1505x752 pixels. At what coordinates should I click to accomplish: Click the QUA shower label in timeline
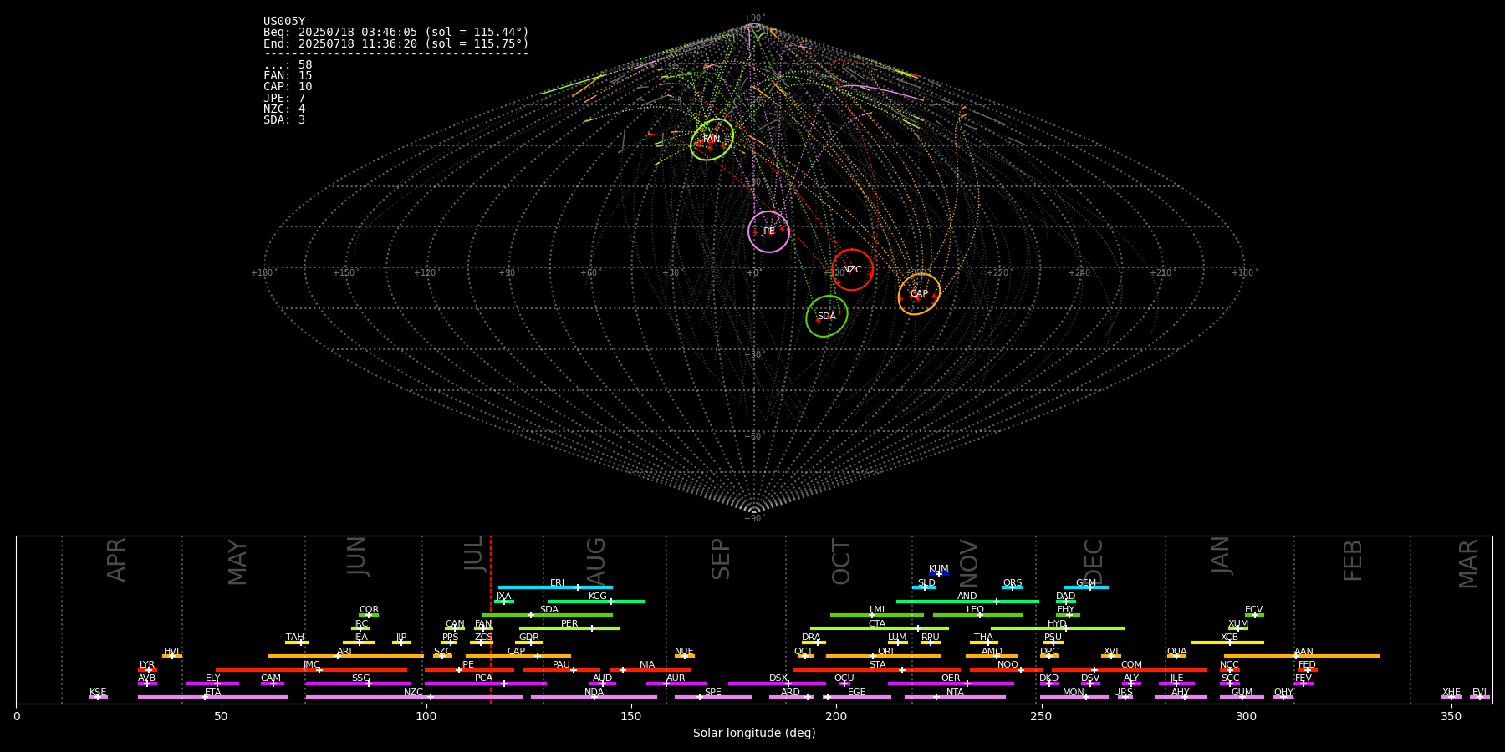1176,652
